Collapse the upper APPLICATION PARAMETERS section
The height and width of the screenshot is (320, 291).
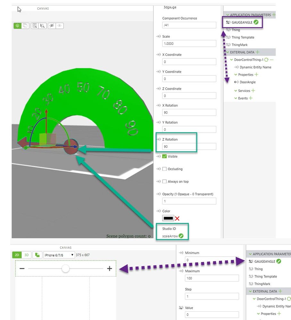tap(228, 15)
